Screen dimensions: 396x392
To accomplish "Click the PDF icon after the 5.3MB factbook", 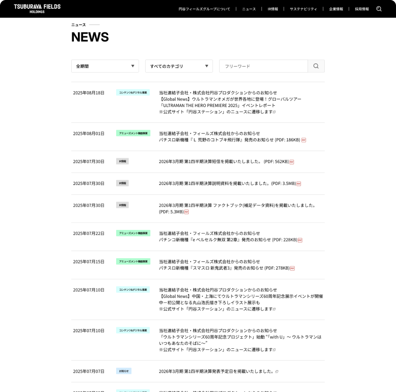I will [187, 212].
